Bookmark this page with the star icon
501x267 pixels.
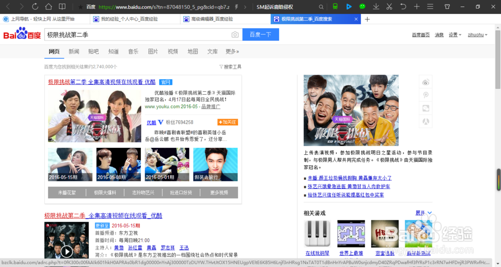[80, 7]
